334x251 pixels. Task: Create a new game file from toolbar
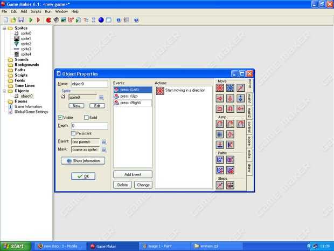point(6,20)
